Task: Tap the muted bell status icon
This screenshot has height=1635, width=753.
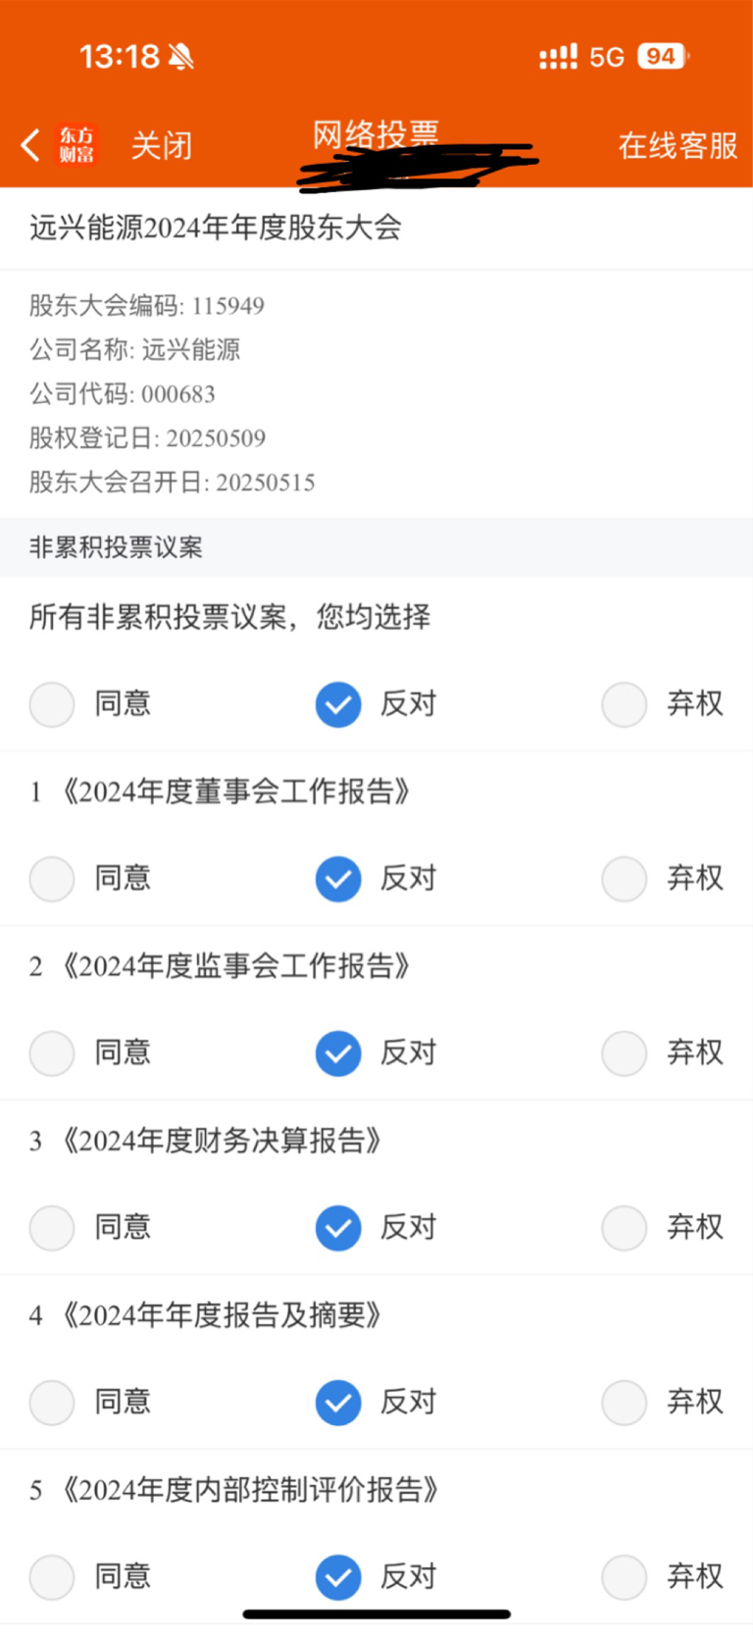Action: coord(180,57)
